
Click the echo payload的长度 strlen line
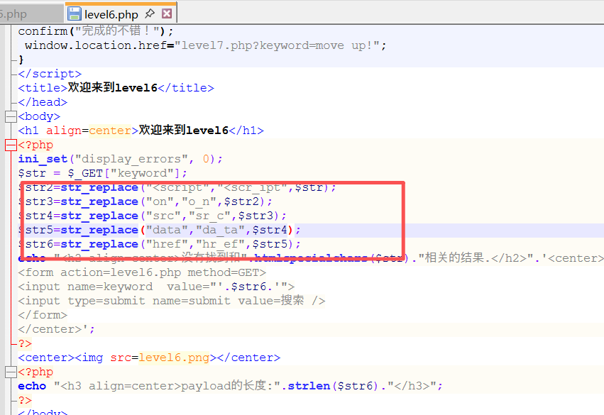(231, 386)
